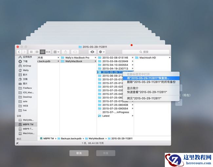213x167 pixels.
Task: Expand Wally's MacBook Pro row arrow
Action: [x=95, y=58]
